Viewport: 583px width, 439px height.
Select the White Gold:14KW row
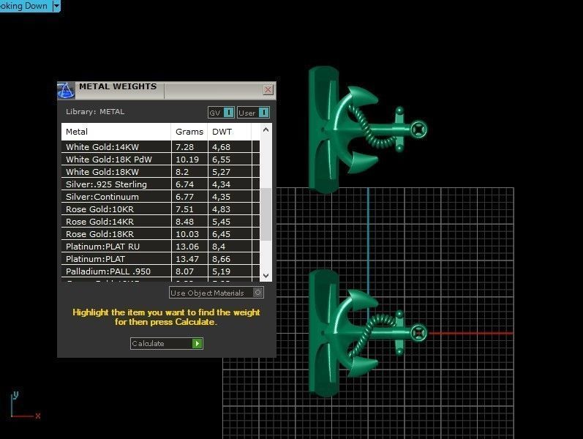tap(160, 147)
